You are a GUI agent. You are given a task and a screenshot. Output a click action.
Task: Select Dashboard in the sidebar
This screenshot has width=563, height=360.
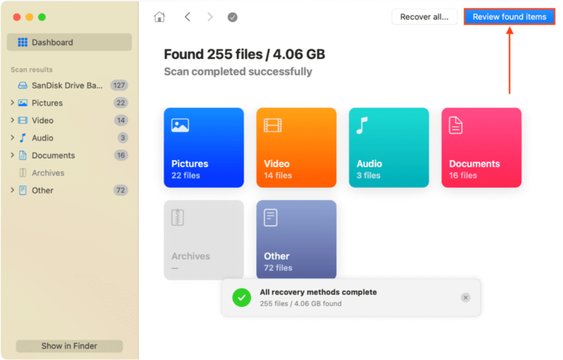(x=69, y=43)
